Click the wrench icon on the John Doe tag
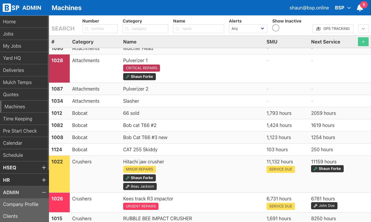 [315, 206]
